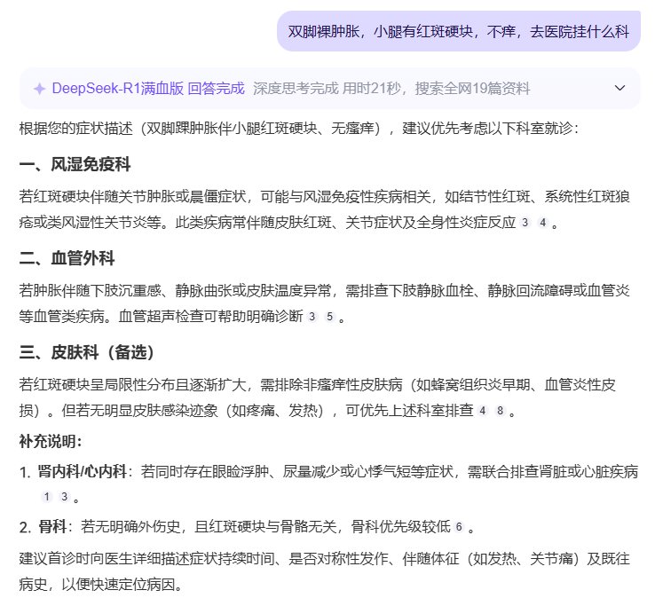The image size is (655, 606).
Task: Open citation 3 in 血管外科 paragraph
Action: (312, 317)
